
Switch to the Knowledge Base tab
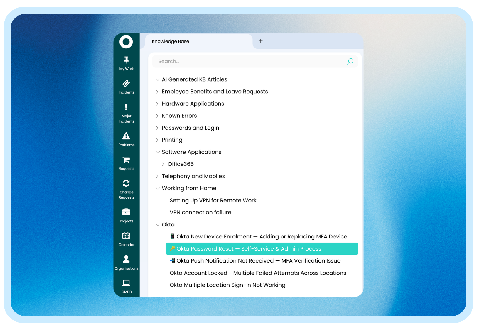pos(171,41)
